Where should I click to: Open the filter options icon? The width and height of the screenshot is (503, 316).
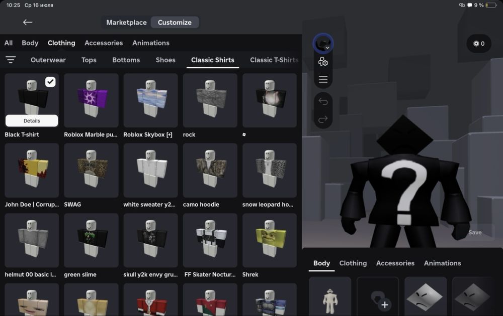pos(11,60)
